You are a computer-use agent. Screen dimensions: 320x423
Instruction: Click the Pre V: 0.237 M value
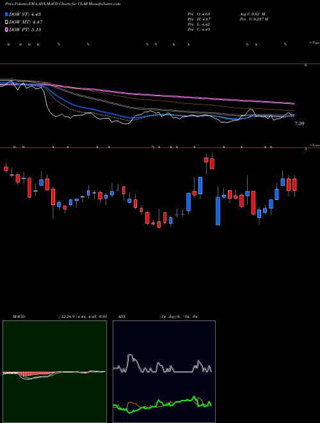(254, 19)
